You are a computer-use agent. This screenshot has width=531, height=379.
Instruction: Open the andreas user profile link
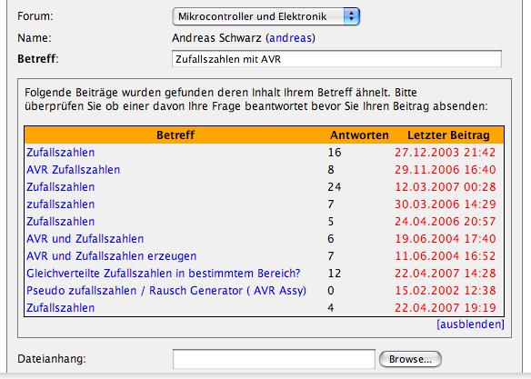[x=290, y=37]
